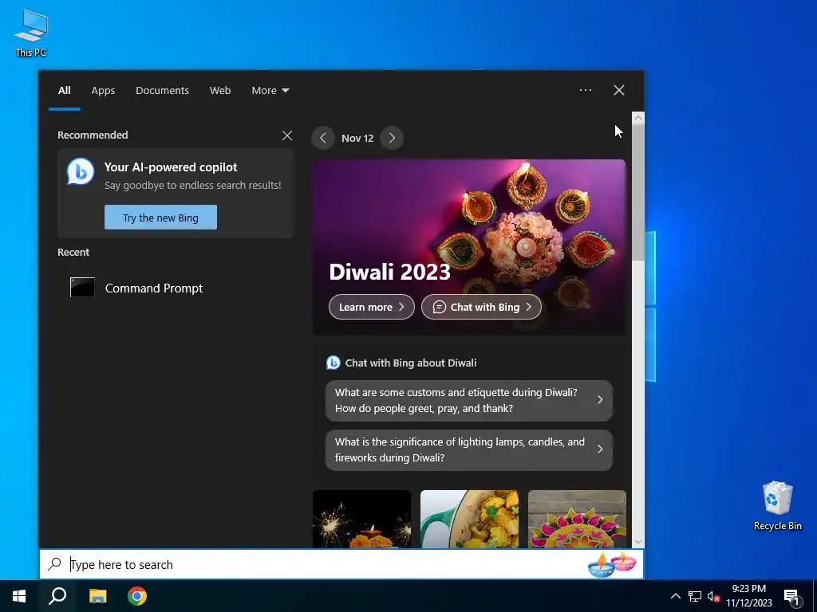Click the Learn more button
The image size is (817, 612).
click(372, 307)
